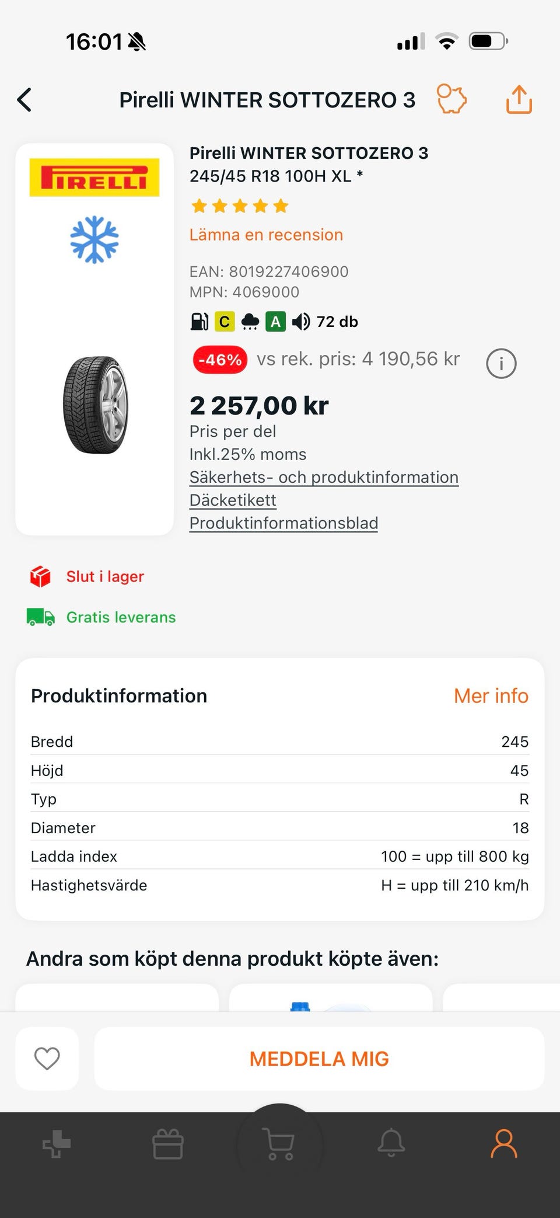Open the Lämna en recension link
Viewport: 560px width, 1218px height.
point(266,235)
